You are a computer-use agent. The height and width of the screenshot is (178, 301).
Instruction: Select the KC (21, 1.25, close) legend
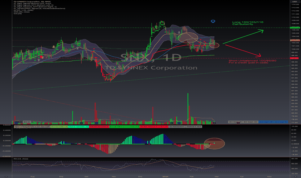(23, 10)
